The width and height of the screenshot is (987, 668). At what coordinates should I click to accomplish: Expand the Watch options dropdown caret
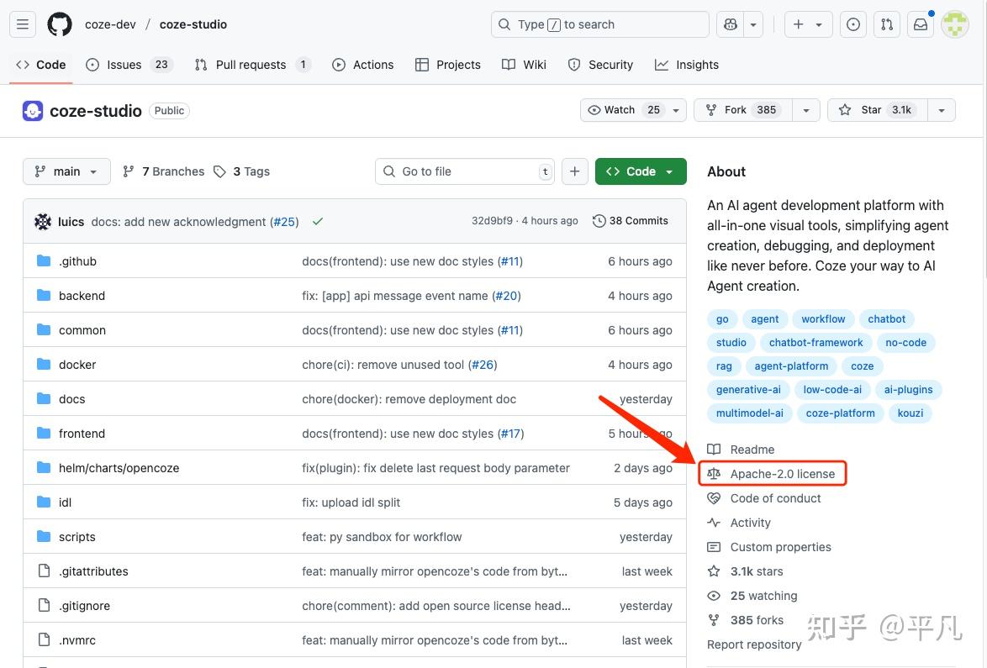click(676, 110)
